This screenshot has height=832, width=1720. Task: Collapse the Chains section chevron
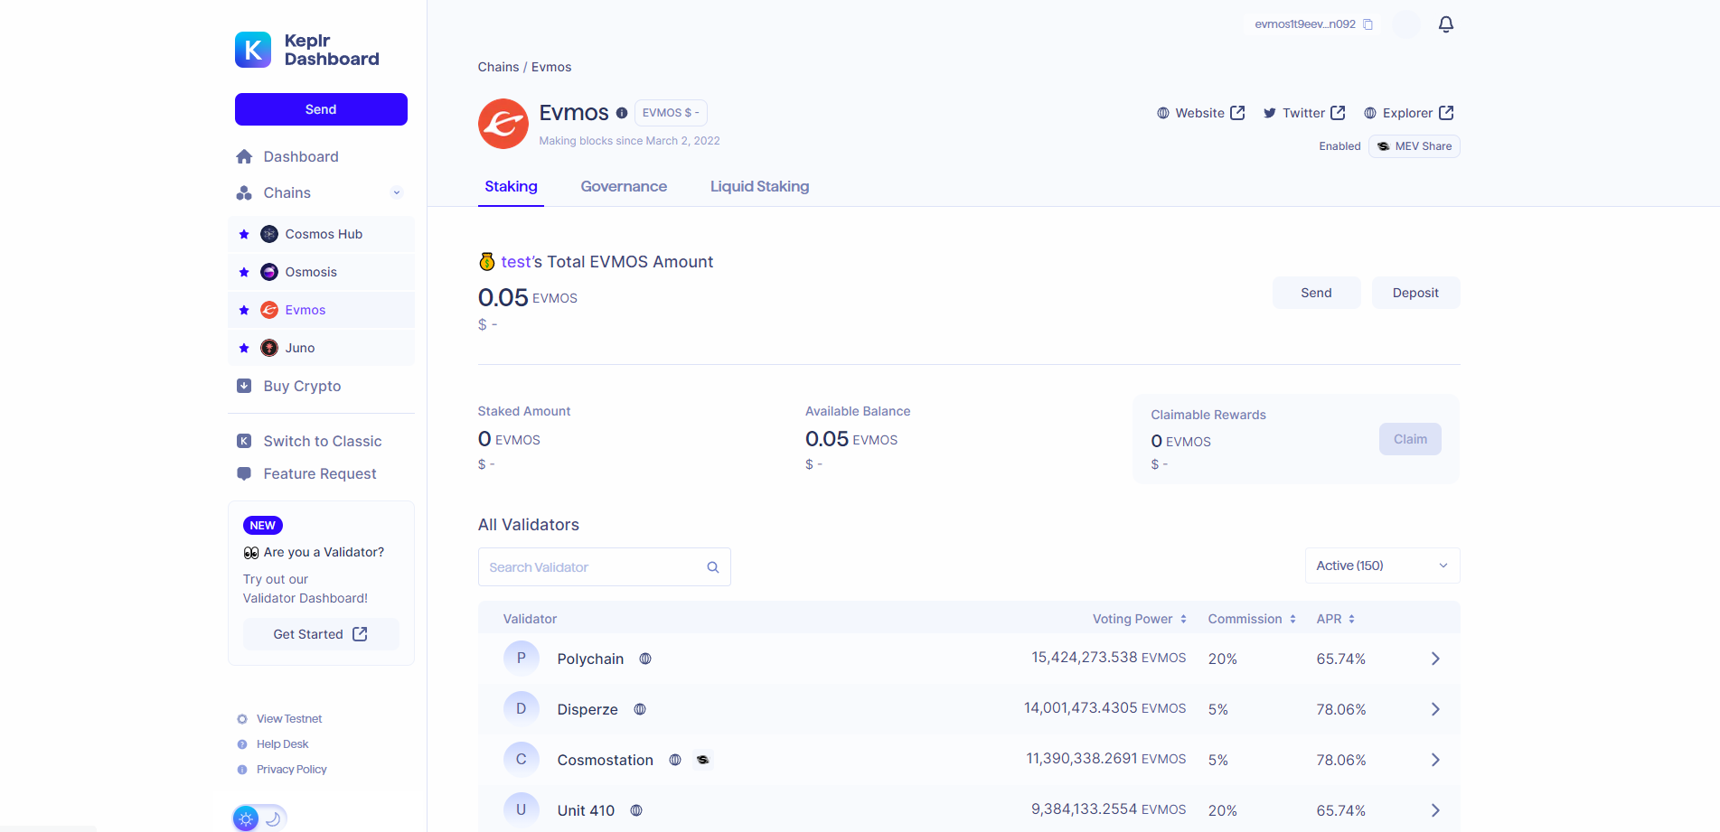pyautogui.click(x=396, y=192)
